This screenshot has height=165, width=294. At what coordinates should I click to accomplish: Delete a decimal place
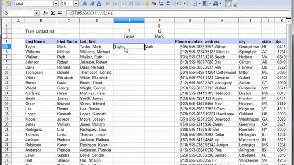pos(169,4)
